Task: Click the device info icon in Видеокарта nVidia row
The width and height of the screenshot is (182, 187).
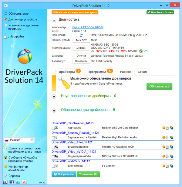Action: (x=167, y=156)
